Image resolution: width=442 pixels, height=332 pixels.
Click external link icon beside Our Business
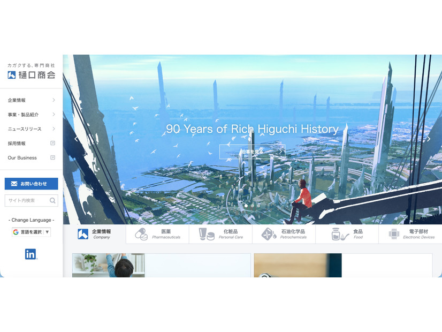coord(53,157)
